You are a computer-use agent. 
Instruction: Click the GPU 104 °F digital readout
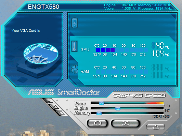[x=160, y=53]
